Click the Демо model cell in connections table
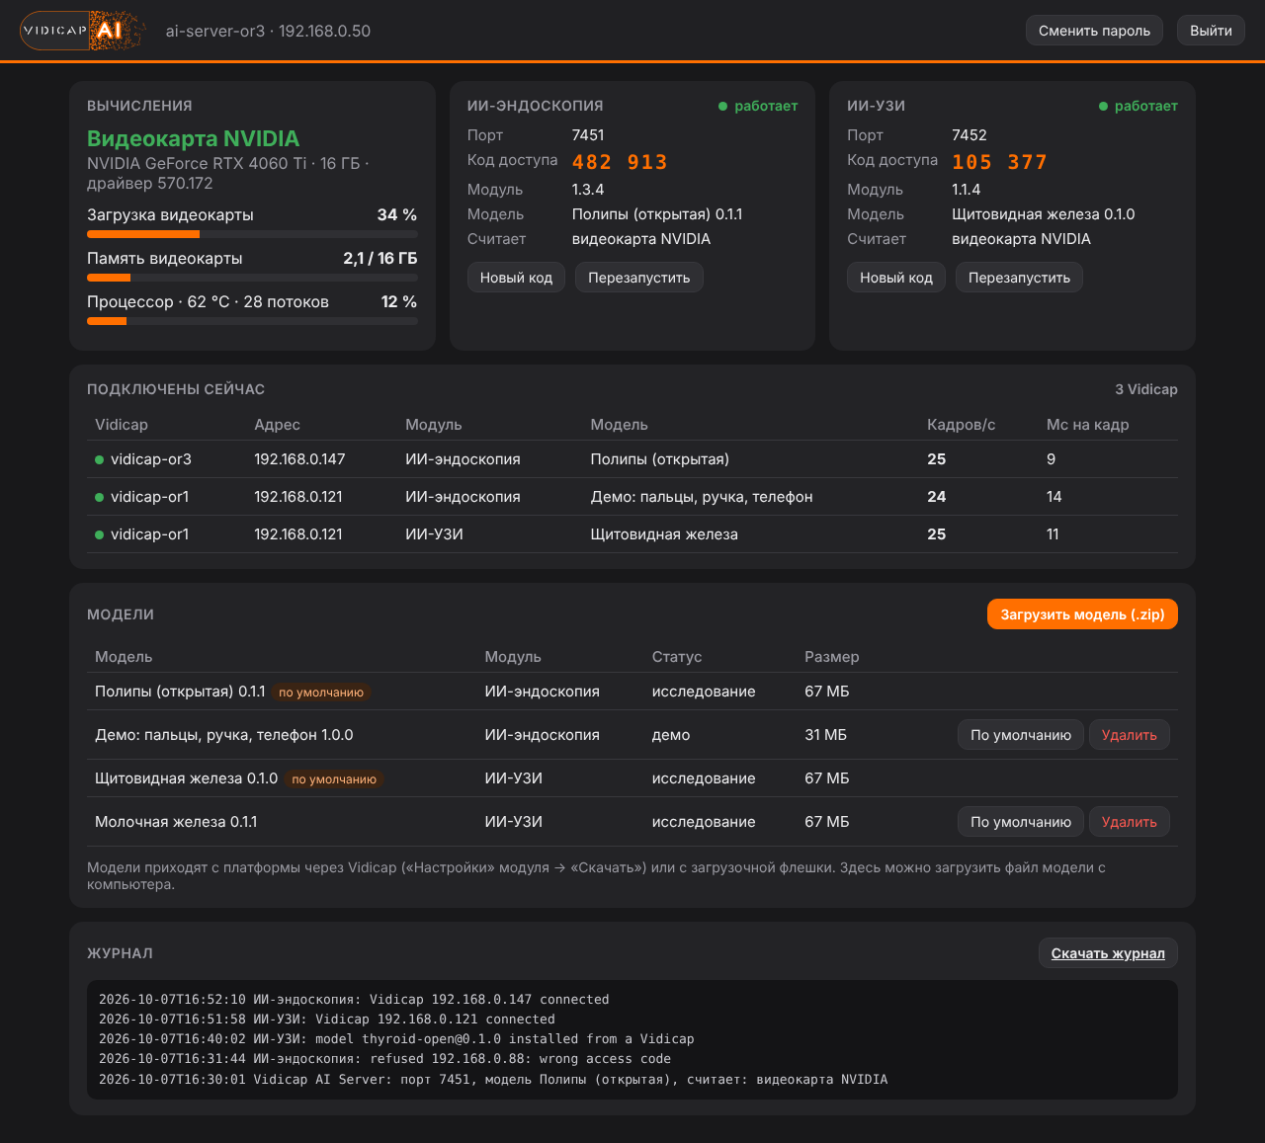 (x=702, y=497)
